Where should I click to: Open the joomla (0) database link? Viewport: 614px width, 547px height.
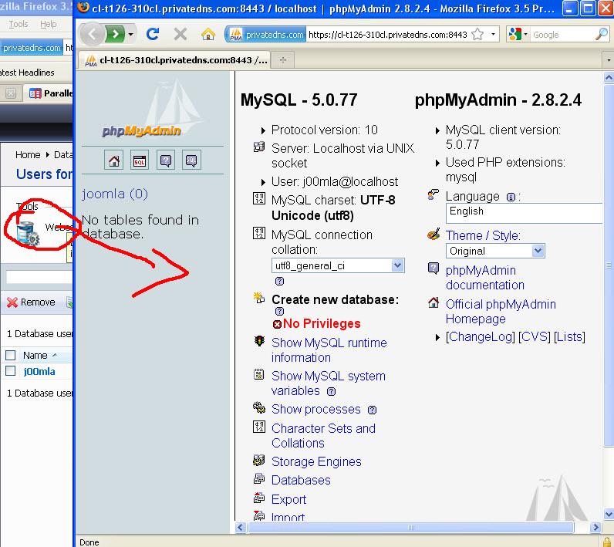[x=115, y=194]
